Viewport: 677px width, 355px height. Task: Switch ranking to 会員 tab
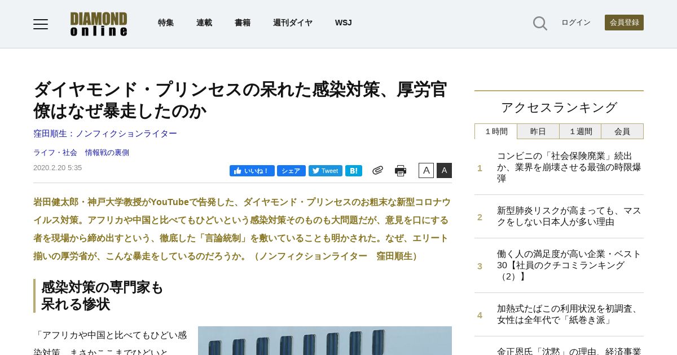coord(622,131)
